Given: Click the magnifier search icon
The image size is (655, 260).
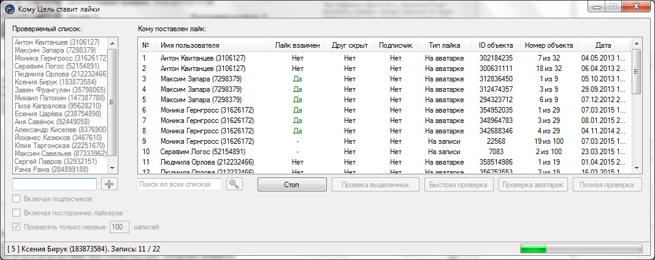Looking at the screenshot, I should 234,184.
